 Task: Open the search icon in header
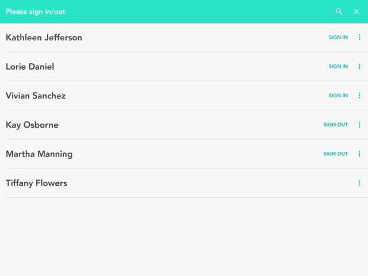339,11
